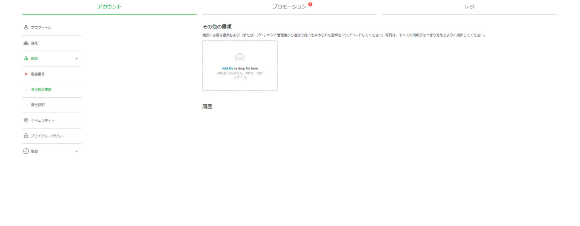Viewport: 580px width, 226px height.
Task: Click the 5MBまでのJPEG、PNG、PDF file hint text
Action: (x=240, y=75)
